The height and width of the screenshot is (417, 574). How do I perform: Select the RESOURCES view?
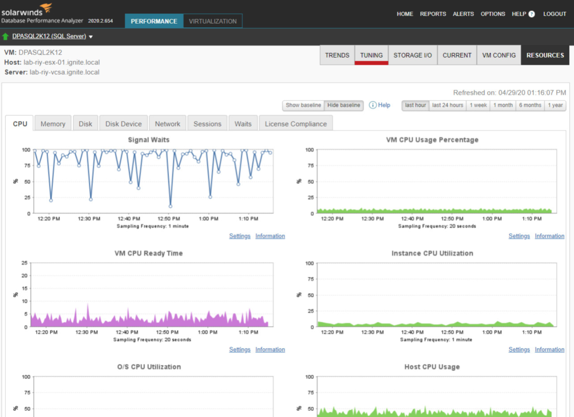coord(545,55)
